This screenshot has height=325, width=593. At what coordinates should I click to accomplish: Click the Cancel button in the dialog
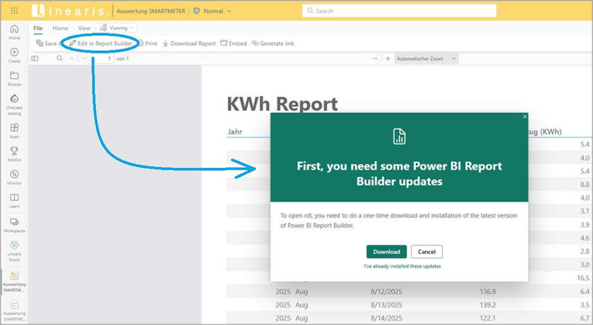point(427,252)
